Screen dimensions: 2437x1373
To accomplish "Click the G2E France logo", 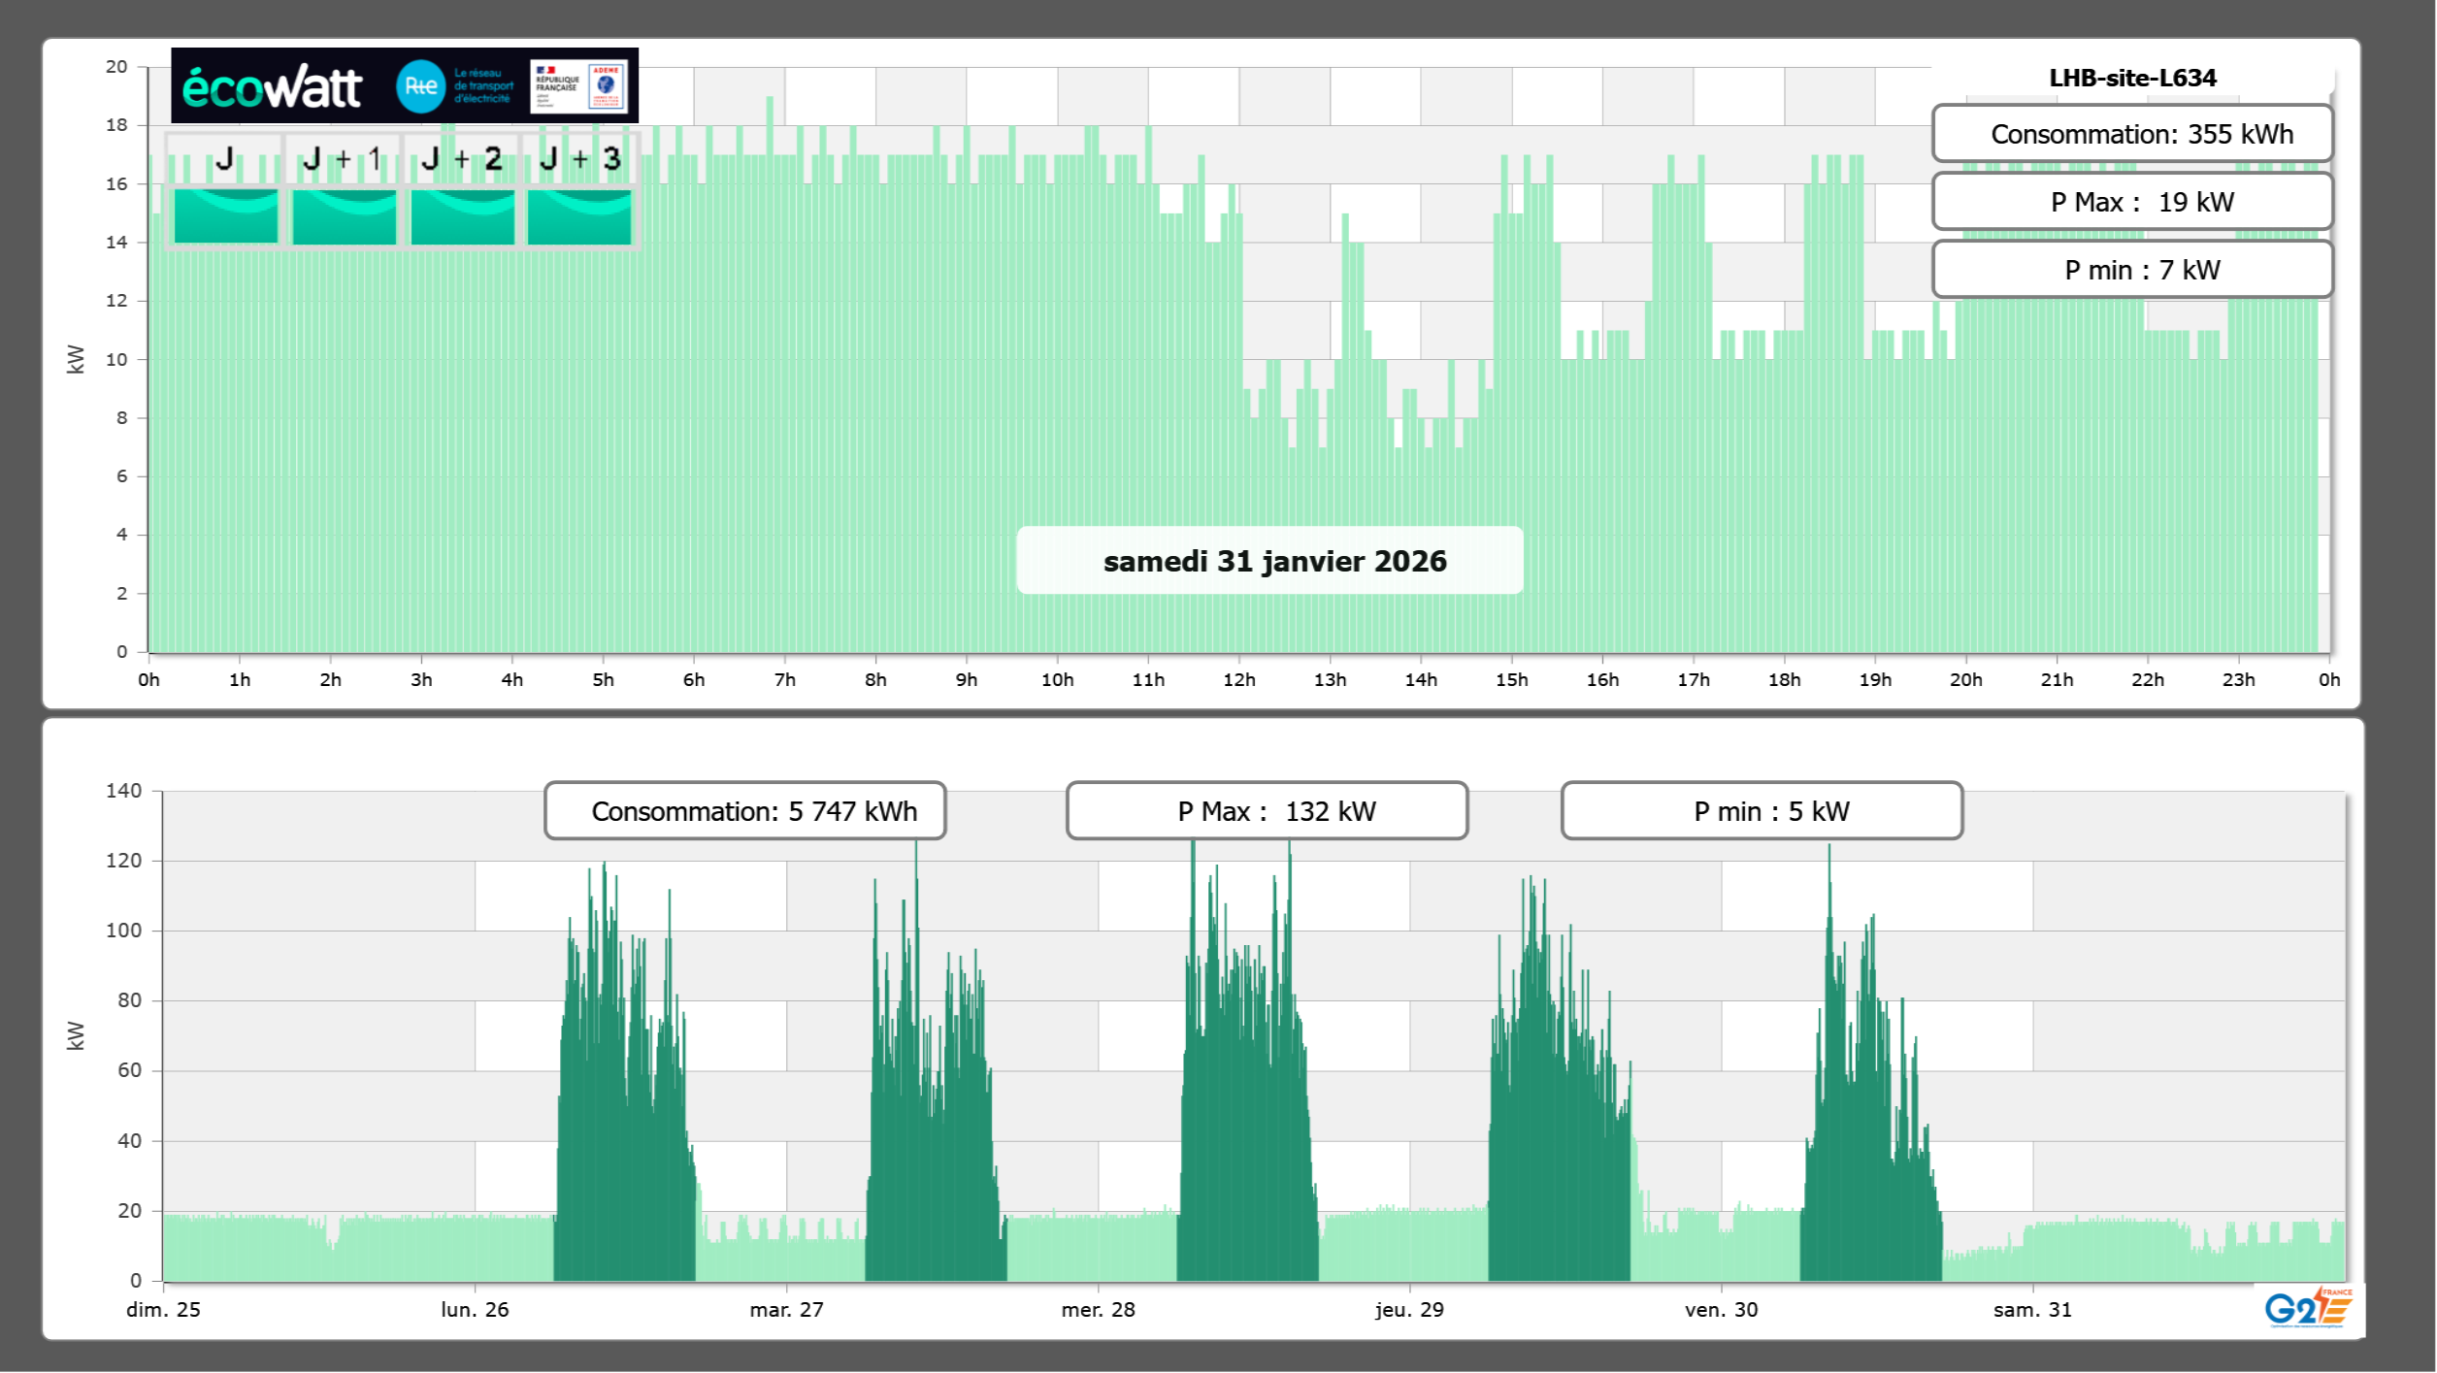I will (2308, 1307).
